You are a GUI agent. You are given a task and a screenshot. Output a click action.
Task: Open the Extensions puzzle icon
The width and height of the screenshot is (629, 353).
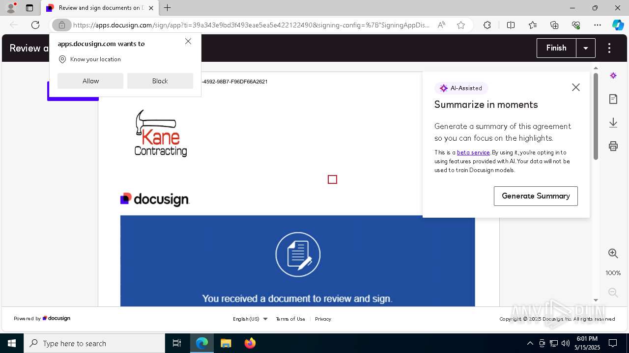coord(487,25)
